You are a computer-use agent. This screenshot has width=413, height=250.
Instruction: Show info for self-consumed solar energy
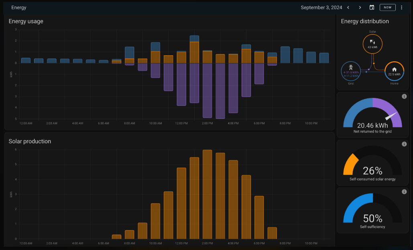(404, 144)
